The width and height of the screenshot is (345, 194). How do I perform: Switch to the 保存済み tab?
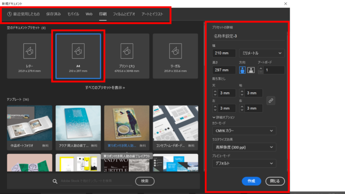53,14
